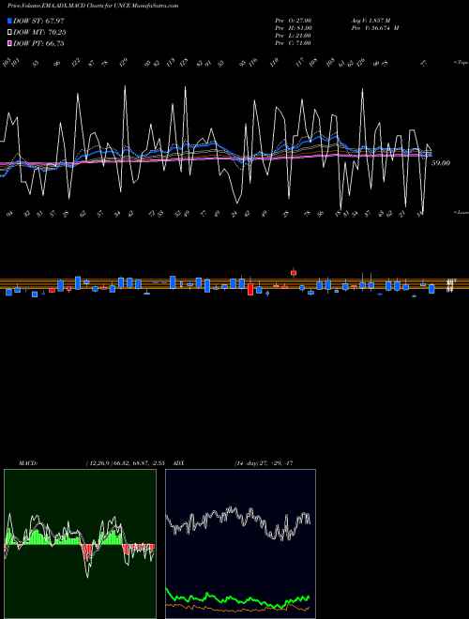Viewport: 469px width, 619px height.
Task: Click the Pre C: 71.00 value
Action: tap(293, 43)
